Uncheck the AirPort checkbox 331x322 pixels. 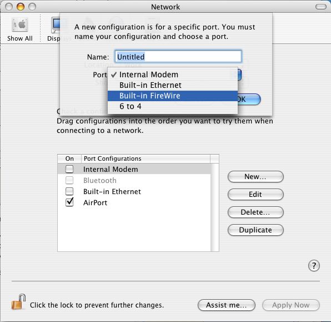click(x=69, y=202)
